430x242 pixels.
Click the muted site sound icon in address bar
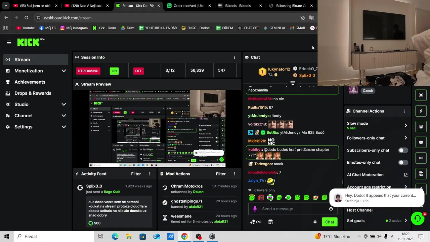(302, 18)
